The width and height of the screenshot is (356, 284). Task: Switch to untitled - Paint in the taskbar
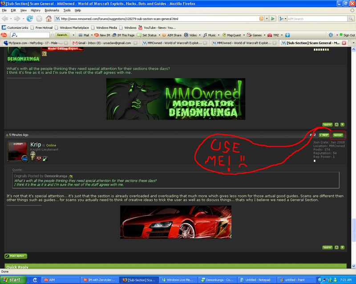(296, 280)
